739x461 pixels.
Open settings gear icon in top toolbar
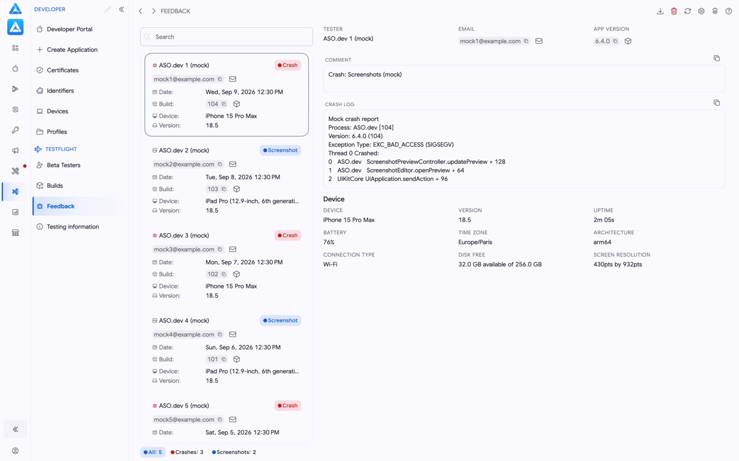[702, 11]
